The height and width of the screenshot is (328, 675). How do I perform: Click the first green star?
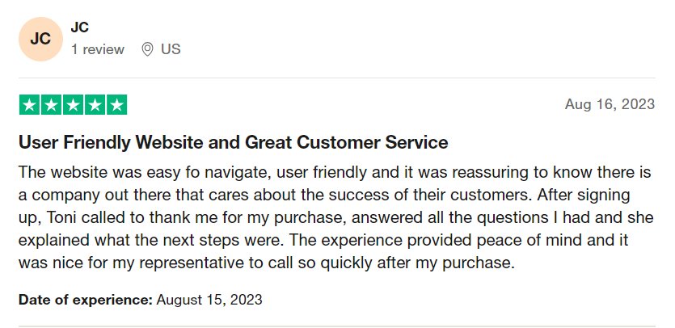pyautogui.click(x=29, y=104)
